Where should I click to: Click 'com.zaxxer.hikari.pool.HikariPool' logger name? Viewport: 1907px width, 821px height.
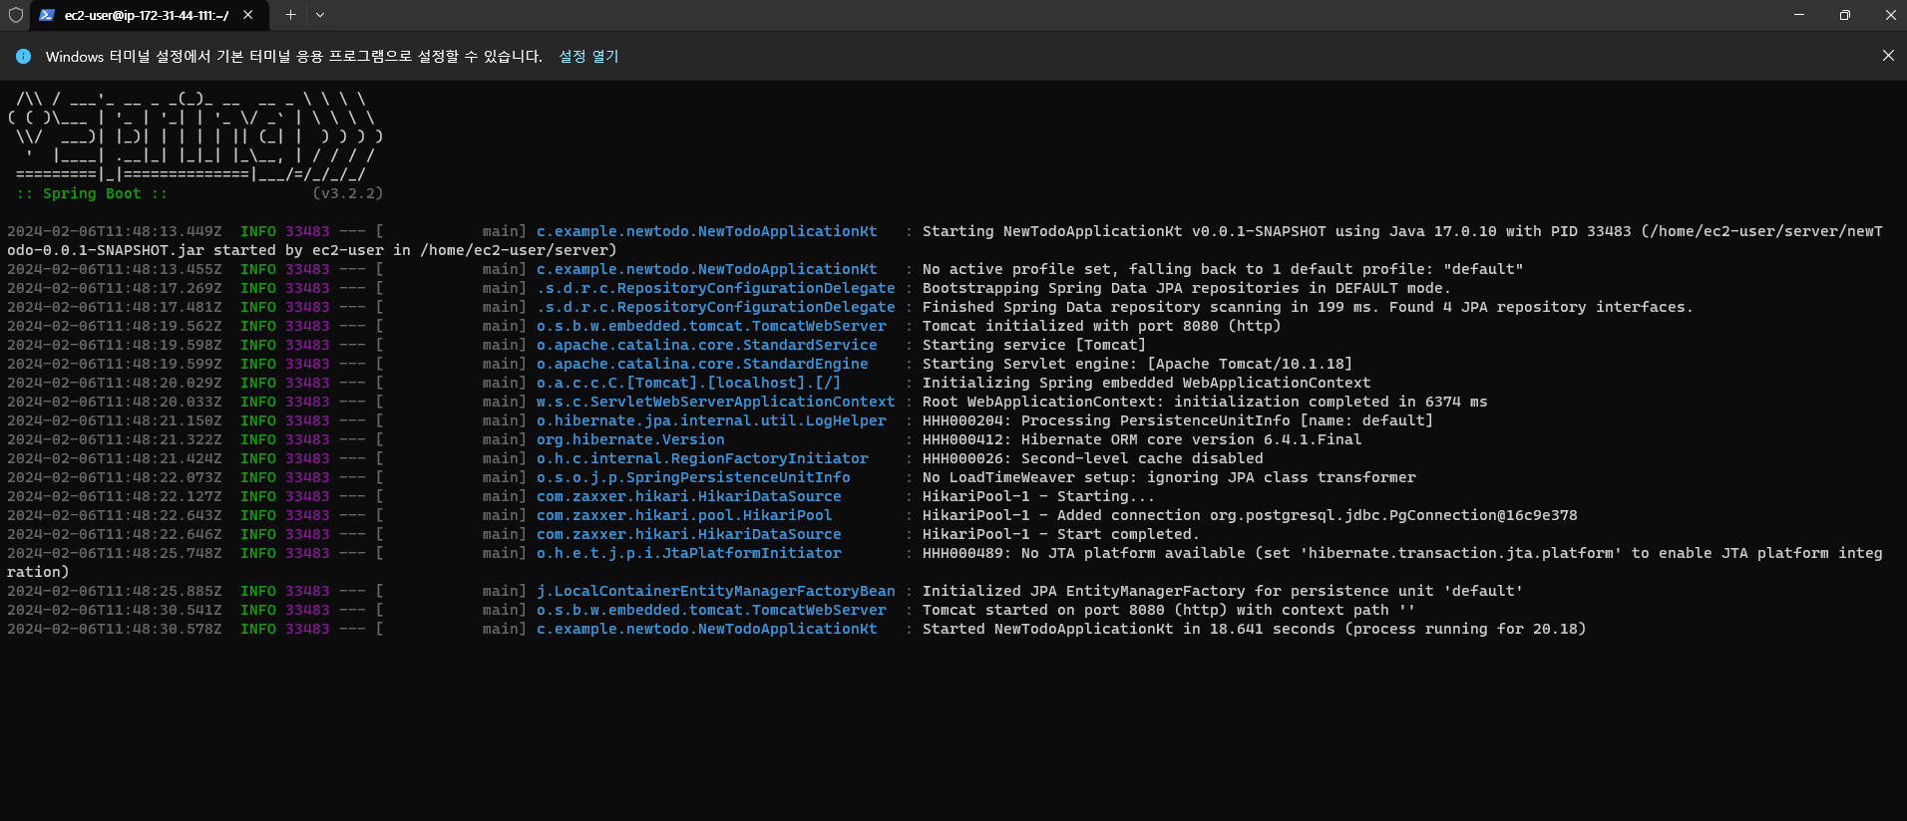(x=684, y=515)
